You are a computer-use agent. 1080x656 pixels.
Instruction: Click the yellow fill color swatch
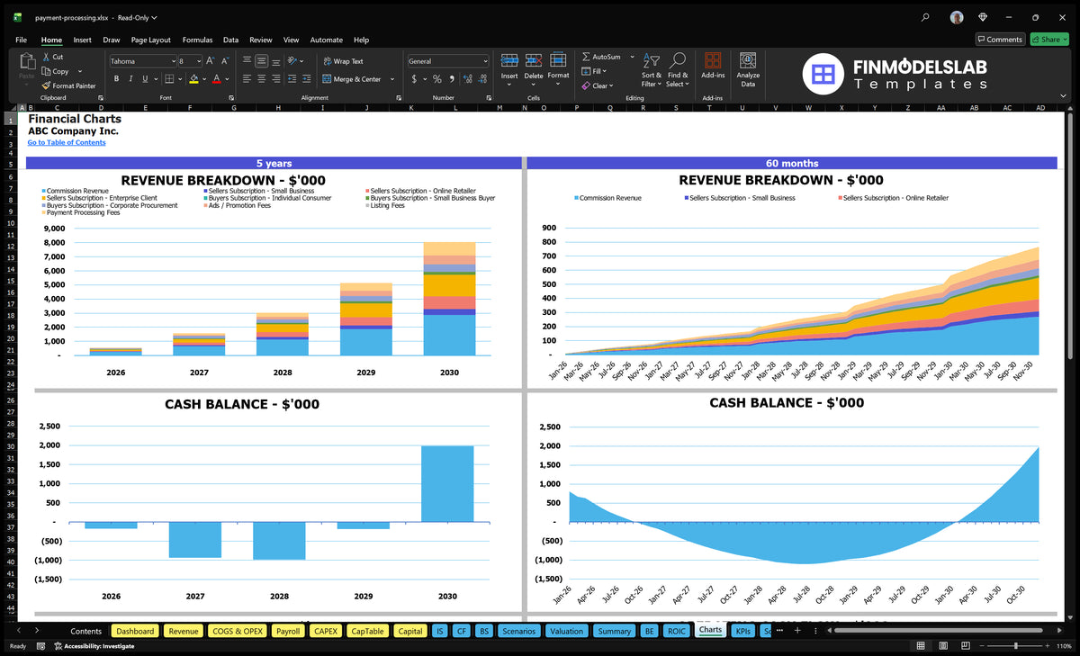193,79
